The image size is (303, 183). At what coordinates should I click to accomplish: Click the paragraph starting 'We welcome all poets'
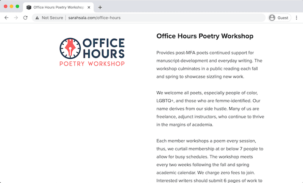[210, 109]
